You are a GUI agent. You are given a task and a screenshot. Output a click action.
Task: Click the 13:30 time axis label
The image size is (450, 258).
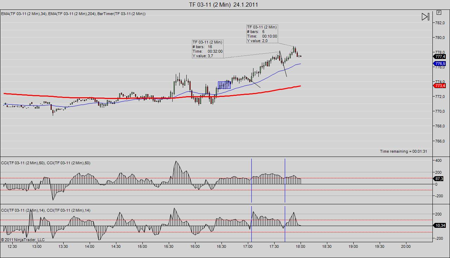coord(63,246)
